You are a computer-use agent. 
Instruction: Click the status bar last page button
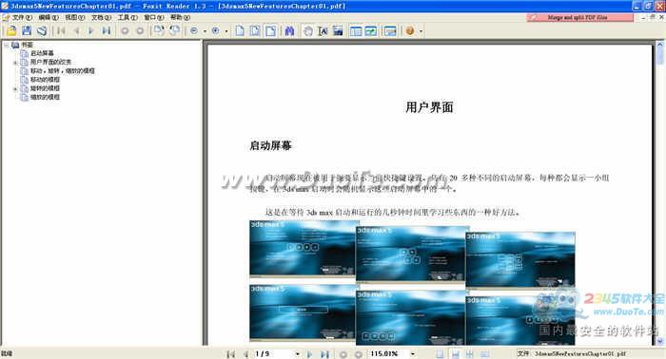(325, 354)
